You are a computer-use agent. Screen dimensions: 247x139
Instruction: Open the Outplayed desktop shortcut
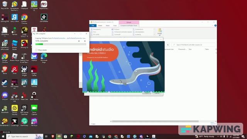(24, 5)
